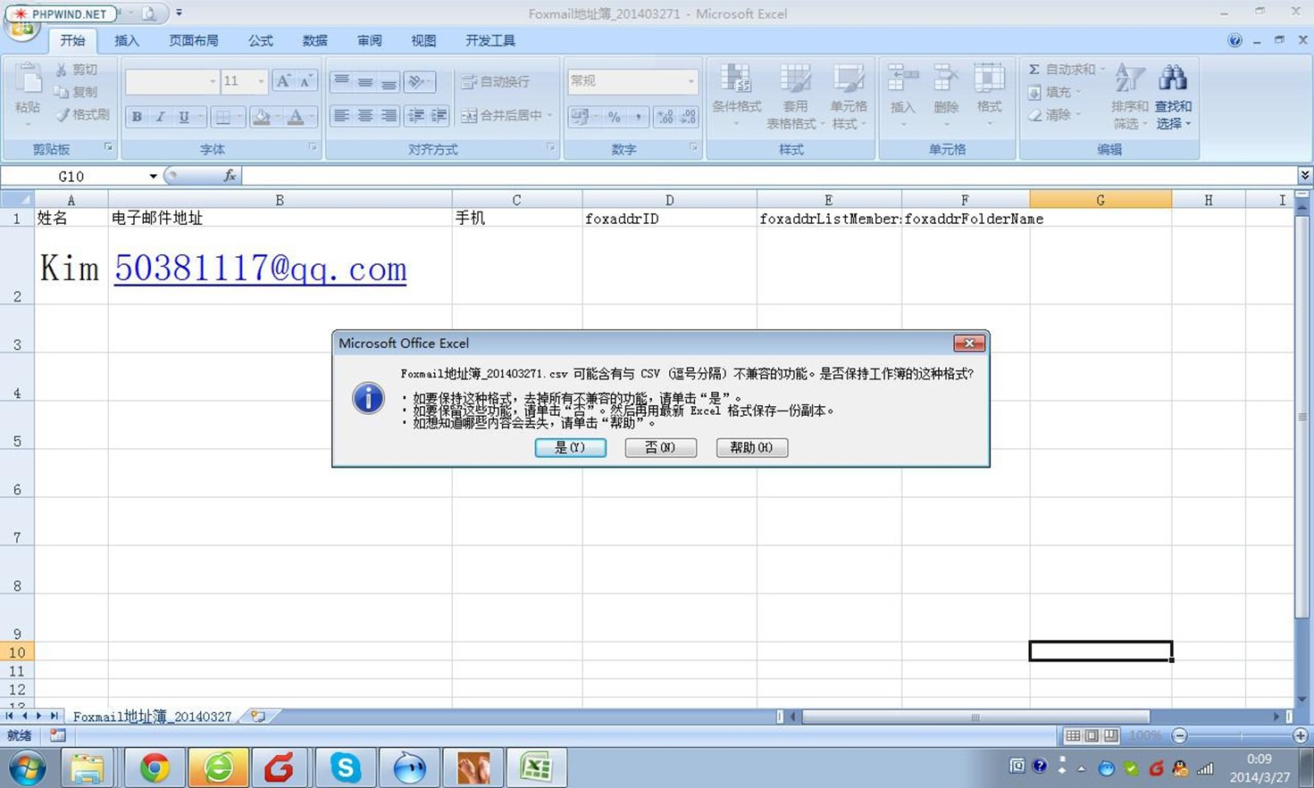The image size is (1314, 788).
Task: Toggle Underline formatting in ribbon
Action: 183,117
